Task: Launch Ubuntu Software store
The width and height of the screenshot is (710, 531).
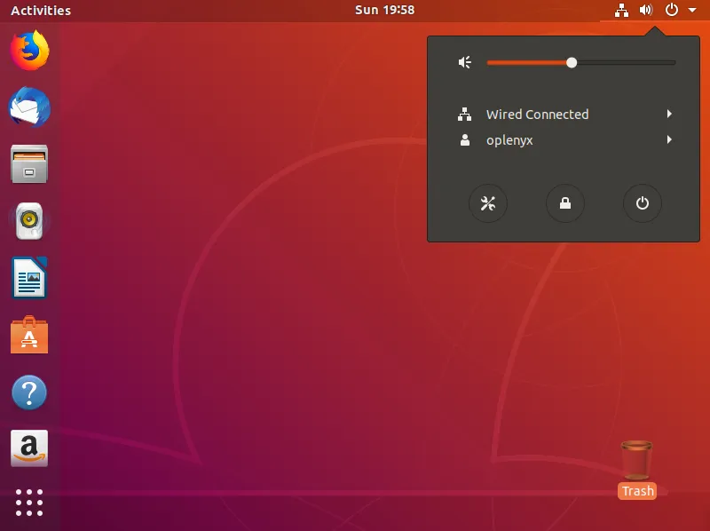Action: [x=29, y=335]
